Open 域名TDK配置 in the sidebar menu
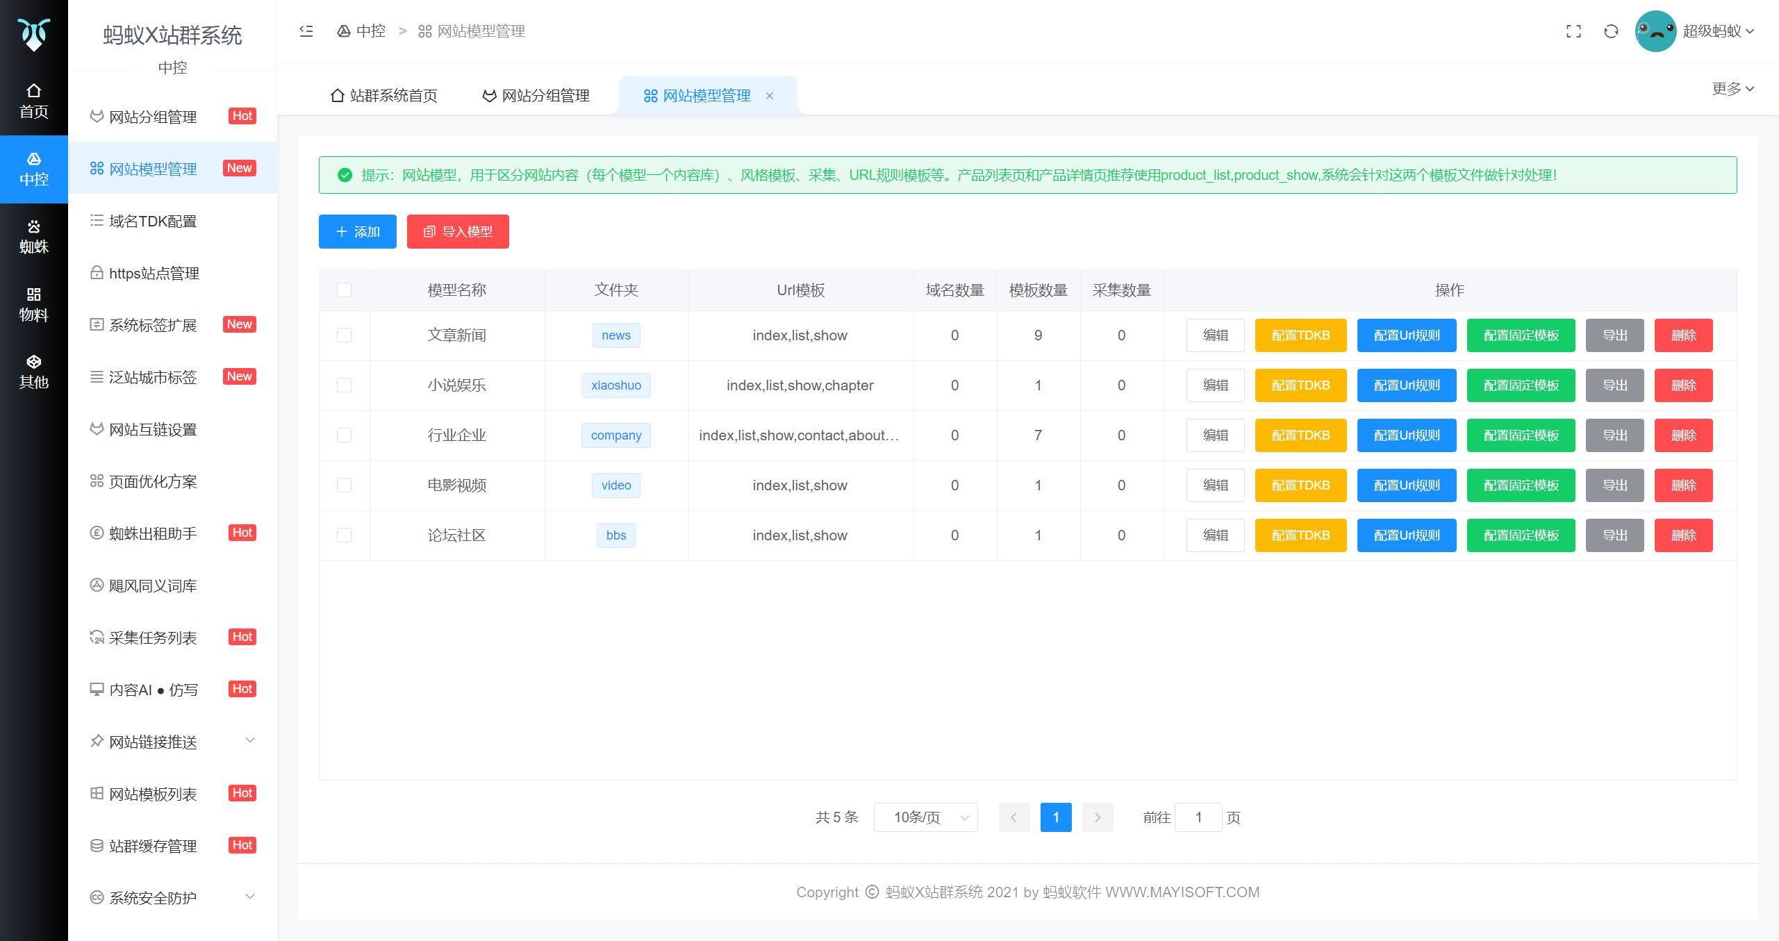This screenshot has width=1779, height=941. tap(153, 221)
